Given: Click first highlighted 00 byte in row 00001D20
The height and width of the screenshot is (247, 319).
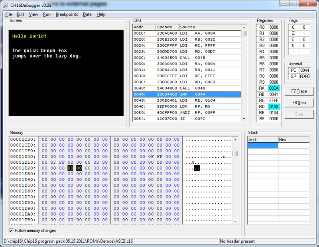Looking at the screenshot, I should (71, 168).
